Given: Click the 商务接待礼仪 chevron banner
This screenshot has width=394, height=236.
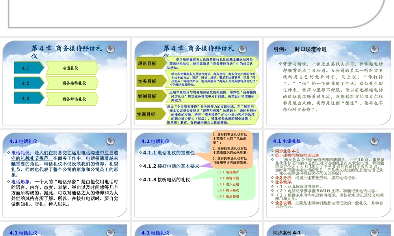Looking at the screenshot, I should 73,83.
